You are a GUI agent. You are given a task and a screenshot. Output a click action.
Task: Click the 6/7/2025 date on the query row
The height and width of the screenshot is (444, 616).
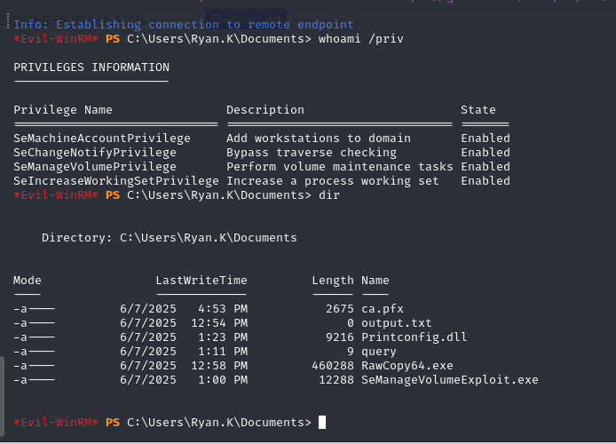[x=148, y=352]
